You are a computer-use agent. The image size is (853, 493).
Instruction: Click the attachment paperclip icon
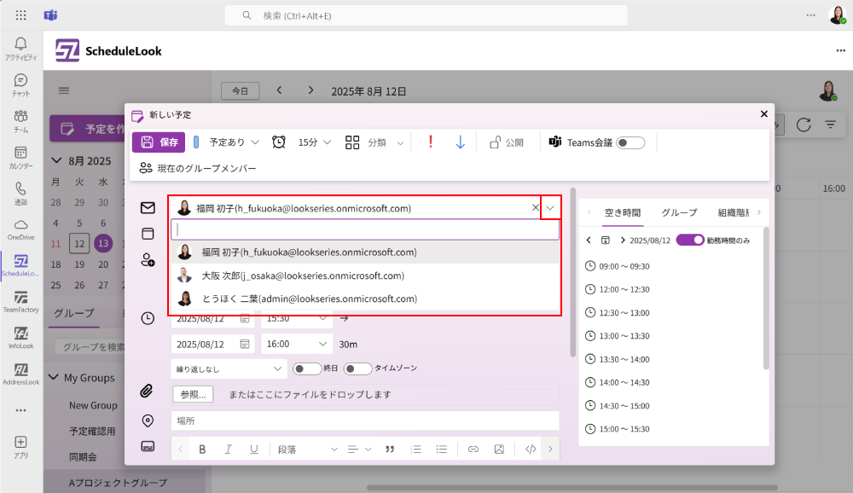coord(148,391)
